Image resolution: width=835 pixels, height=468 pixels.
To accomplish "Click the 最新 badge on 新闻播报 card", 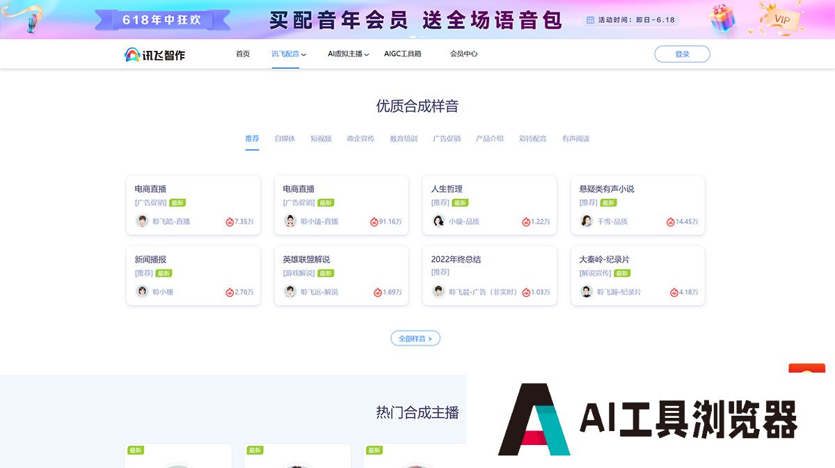I will click(164, 273).
